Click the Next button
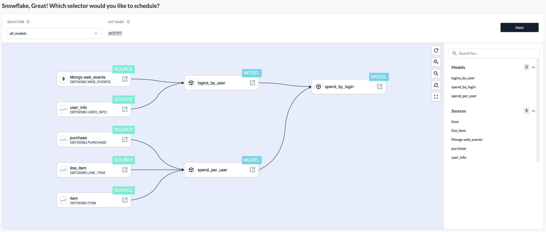Viewport: 546px width, 232px height. coord(519,28)
